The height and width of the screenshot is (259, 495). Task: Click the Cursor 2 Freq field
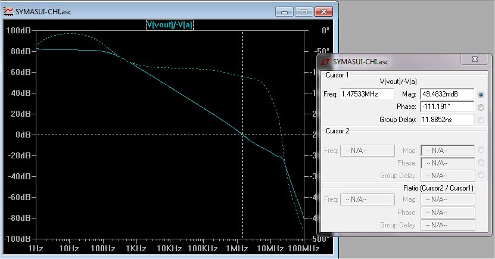(367, 151)
